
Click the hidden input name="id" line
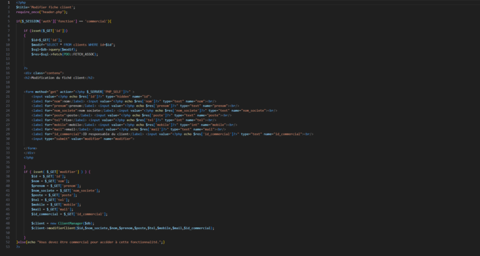[91, 96]
